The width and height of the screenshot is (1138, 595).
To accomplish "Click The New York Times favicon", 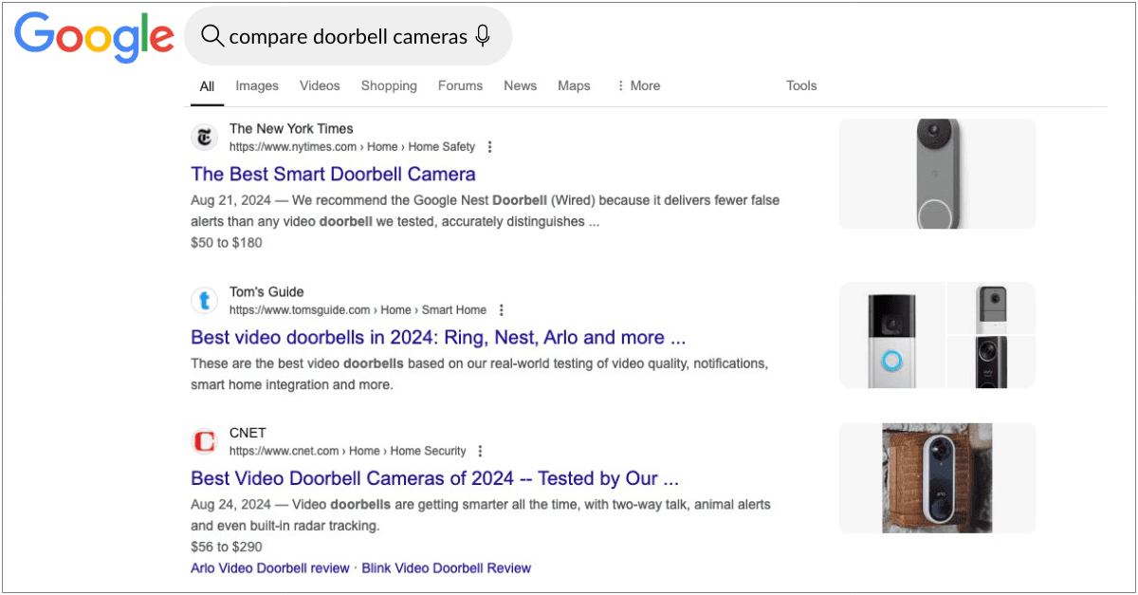I will click(x=205, y=138).
